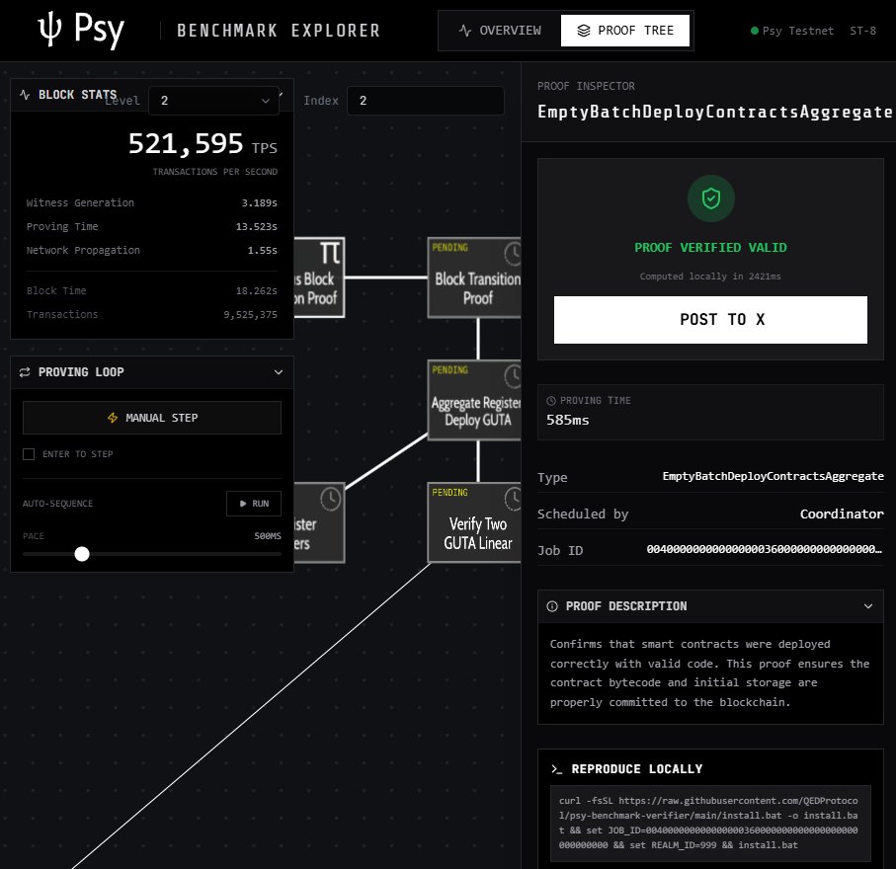Click the Proof Description info icon
Image resolution: width=896 pixels, height=869 pixels.
552,606
